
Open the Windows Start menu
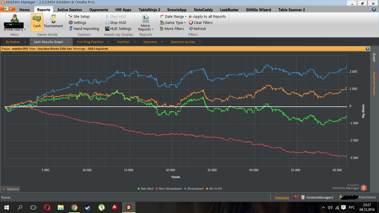7,207
